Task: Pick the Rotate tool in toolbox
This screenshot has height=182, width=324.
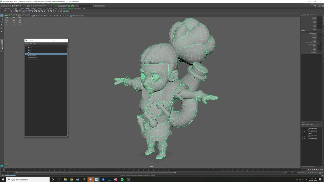Action: 2,28
